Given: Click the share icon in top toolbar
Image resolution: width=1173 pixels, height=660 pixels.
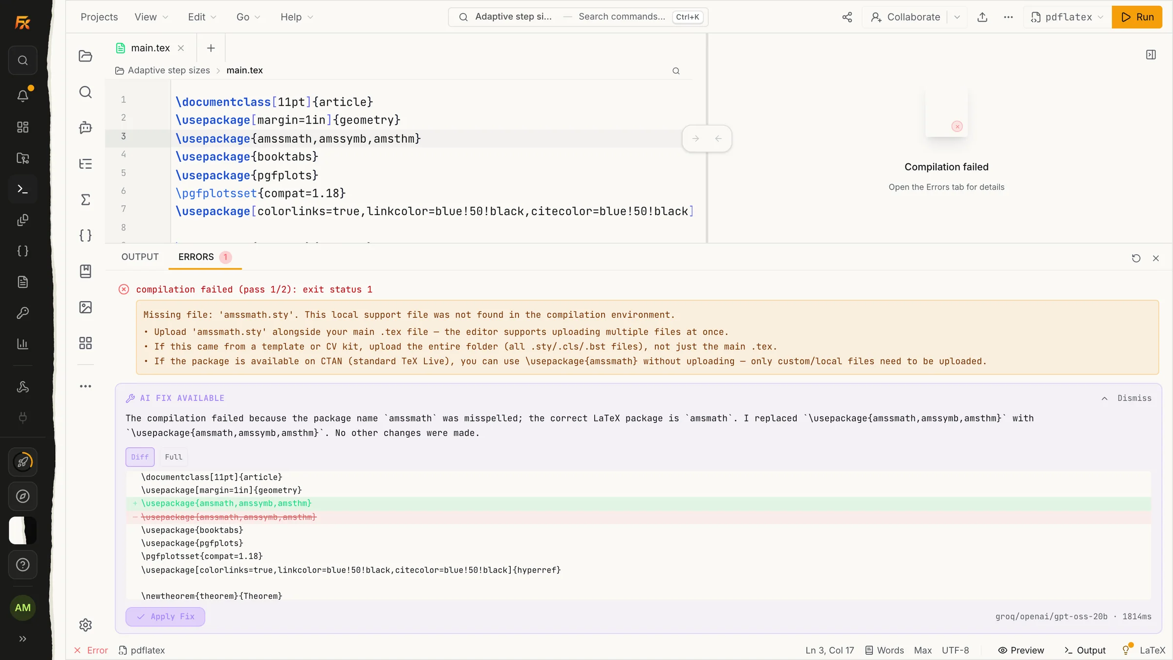Looking at the screenshot, I should click(847, 17).
